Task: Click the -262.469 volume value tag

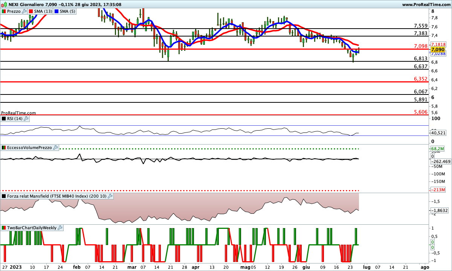Action: tap(440, 161)
